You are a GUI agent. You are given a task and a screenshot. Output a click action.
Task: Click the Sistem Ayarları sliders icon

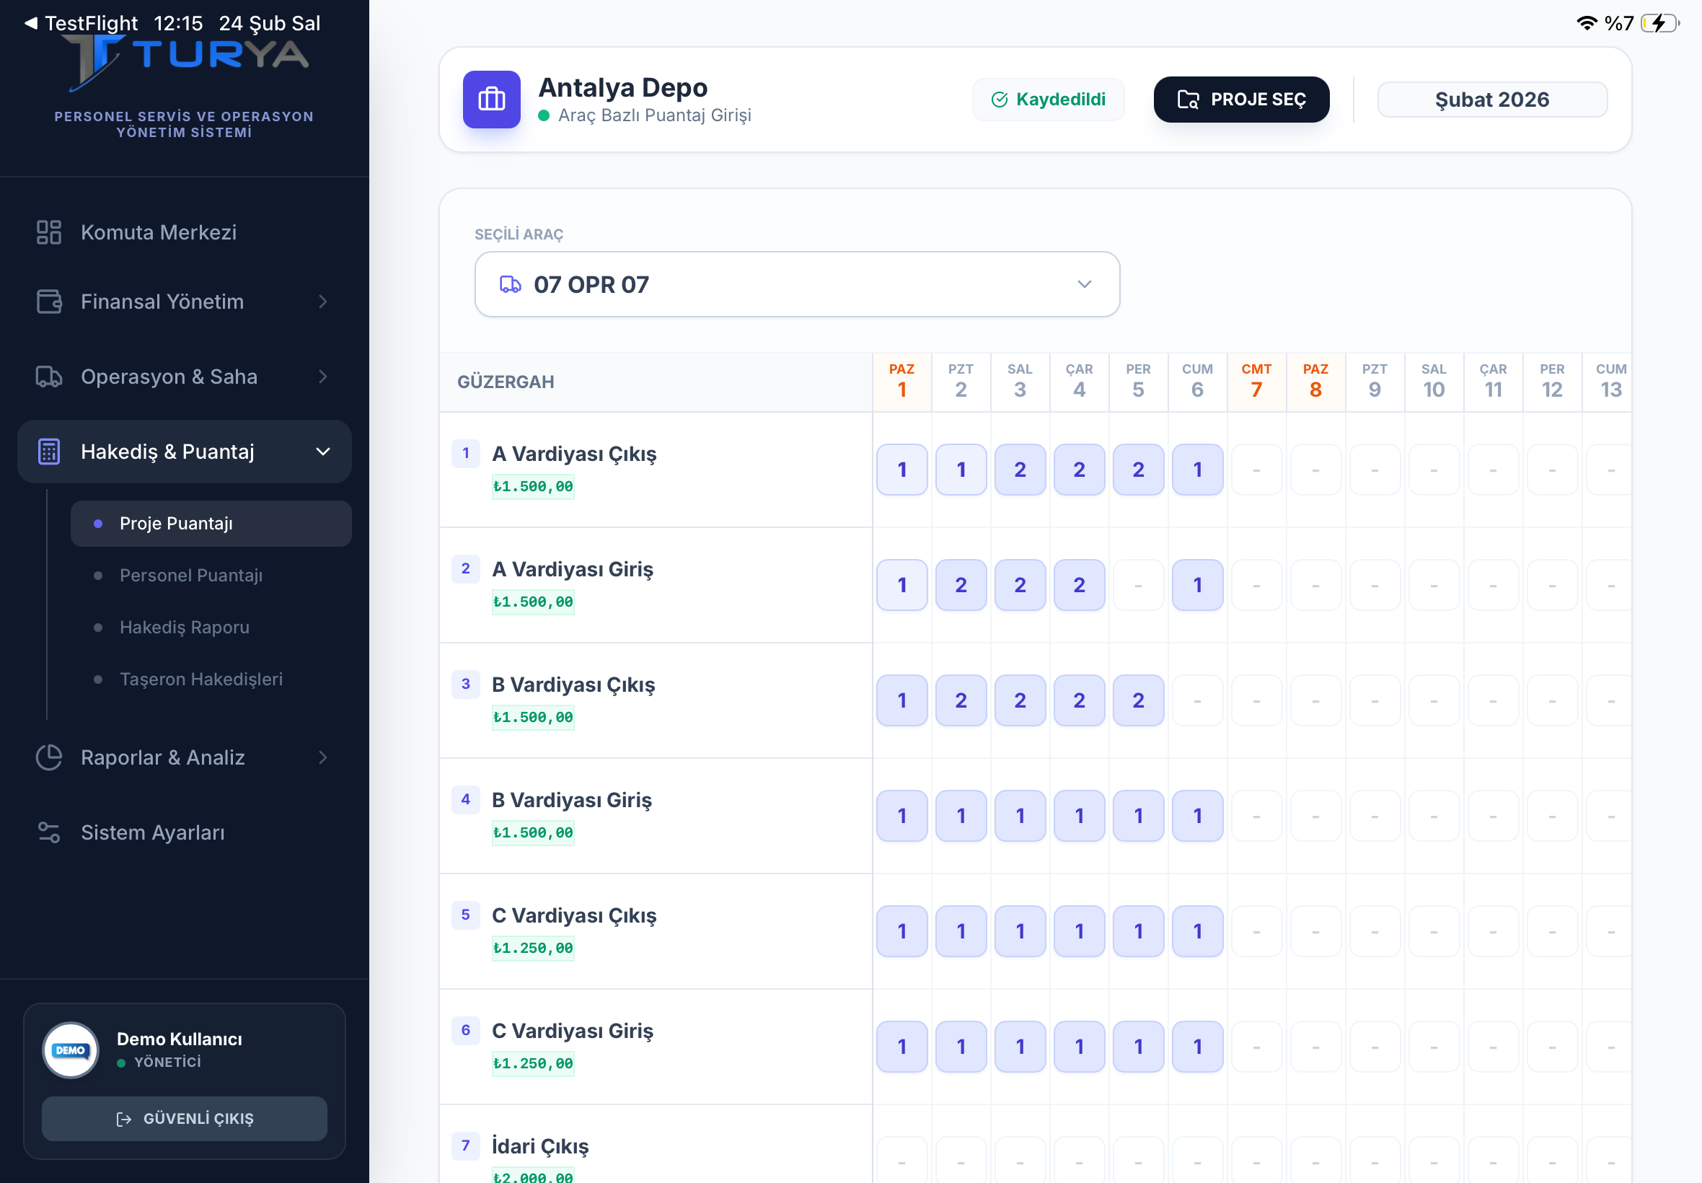pos(49,832)
